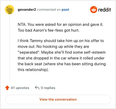Image resolution: width=116 pixels, height=109 pixels.
Task: Click the View the conversation button
Action: coord(58,99)
